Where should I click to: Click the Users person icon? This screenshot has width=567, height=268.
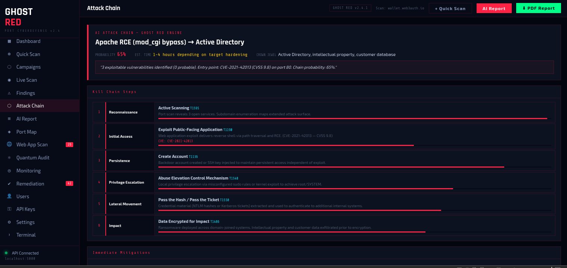tap(9, 196)
